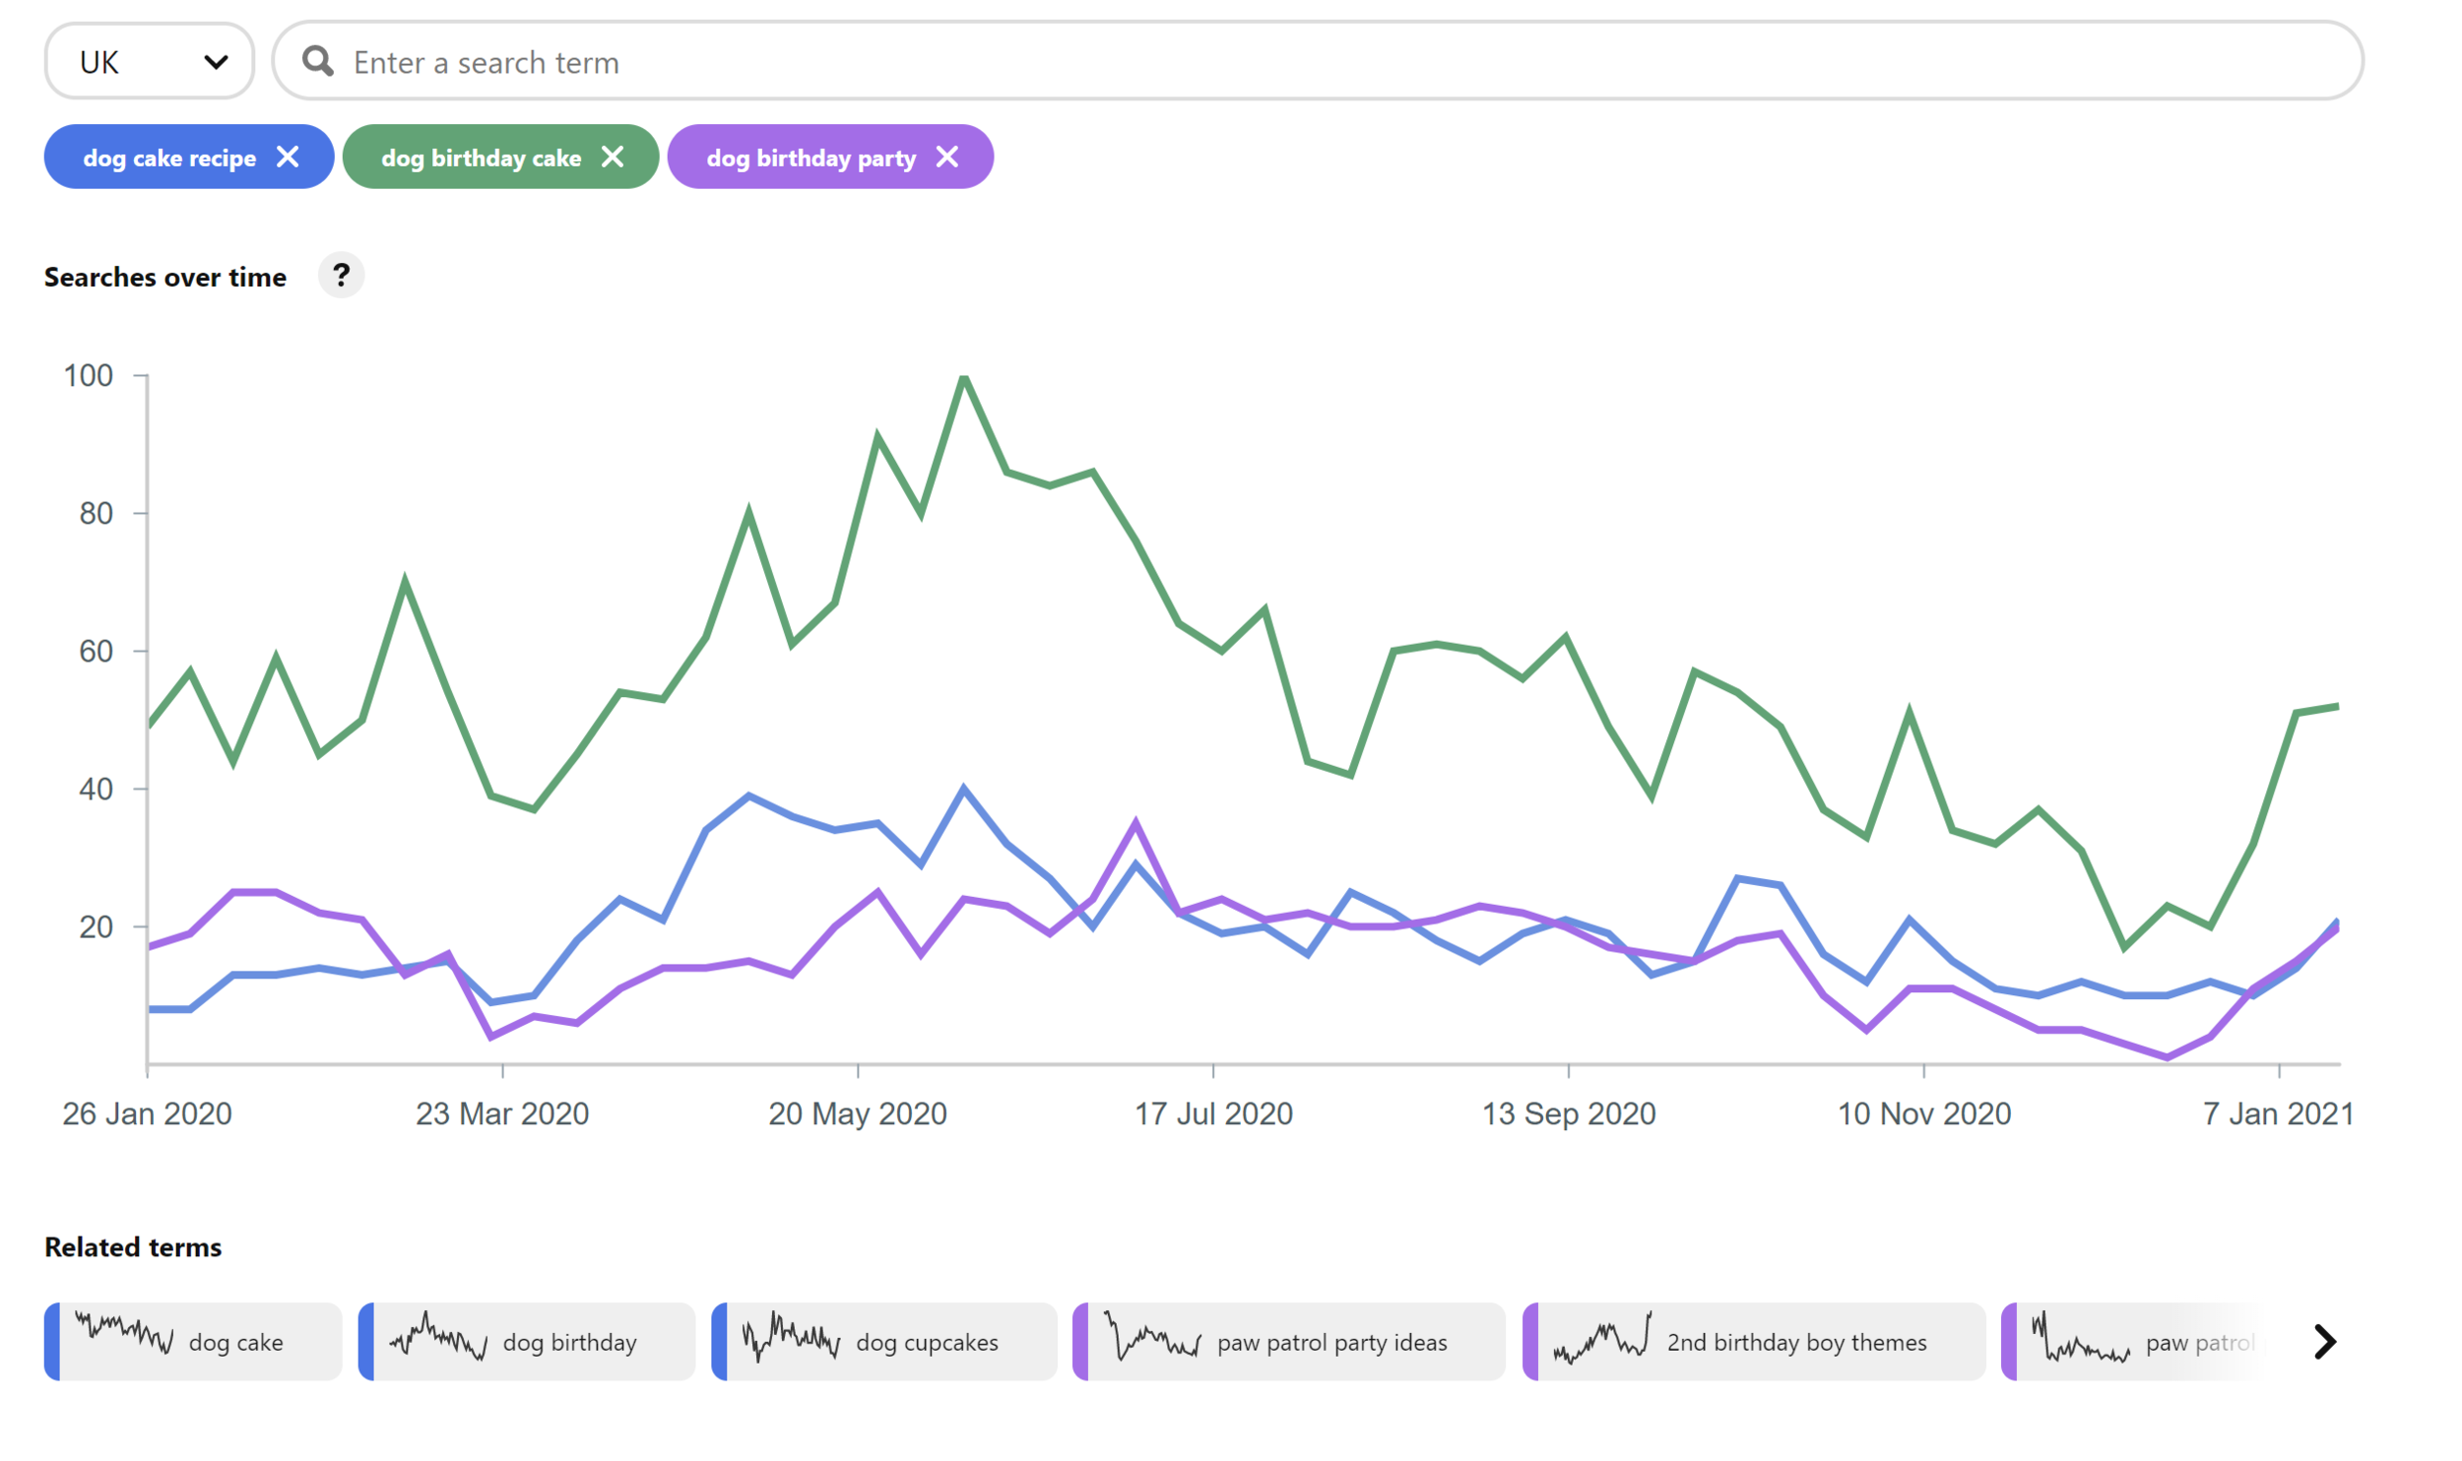
Task: Select the purple dog birthday party chip
Action: (x=810, y=158)
